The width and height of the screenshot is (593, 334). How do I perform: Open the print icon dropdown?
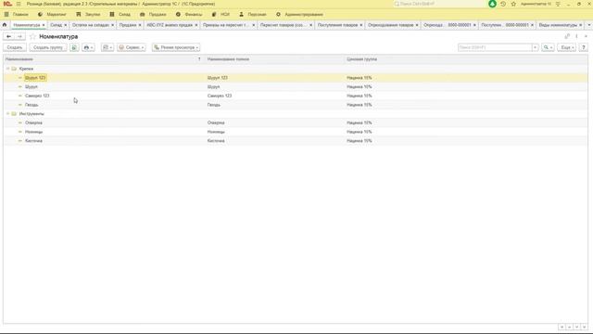(88, 47)
